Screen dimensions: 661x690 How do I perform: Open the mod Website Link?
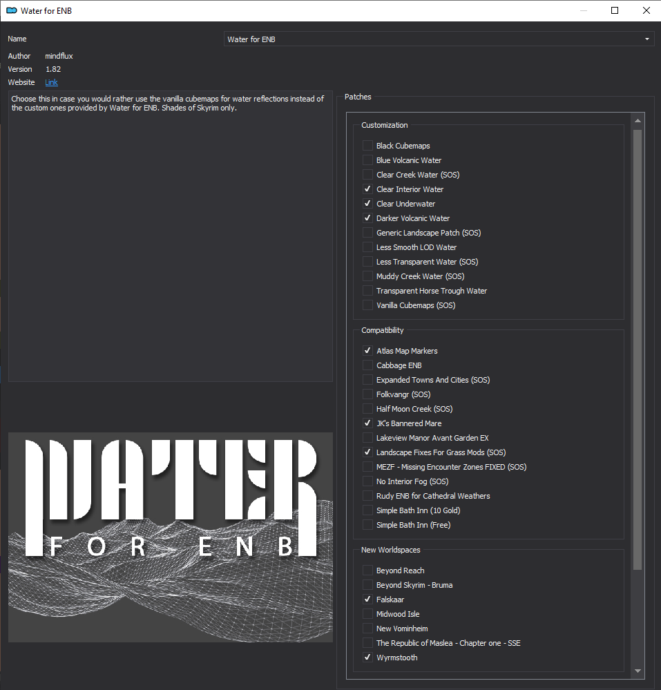point(52,82)
